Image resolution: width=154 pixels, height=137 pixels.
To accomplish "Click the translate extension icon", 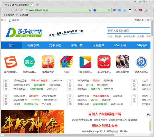I will (x=120, y=10).
